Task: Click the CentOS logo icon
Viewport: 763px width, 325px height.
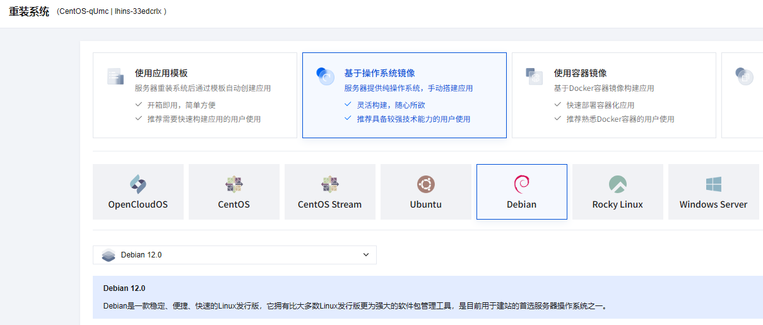Action: [x=234, y=184]
